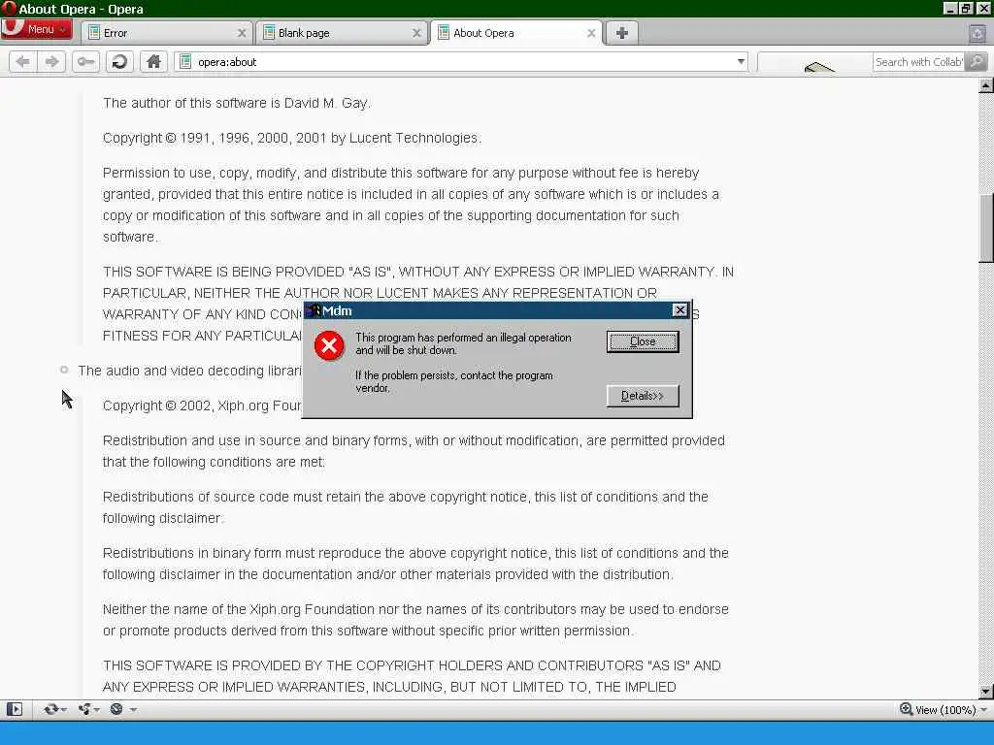Expand Details in the Mdm dialog
Viewport: 994px width, 745px height.
click(643, 396)
